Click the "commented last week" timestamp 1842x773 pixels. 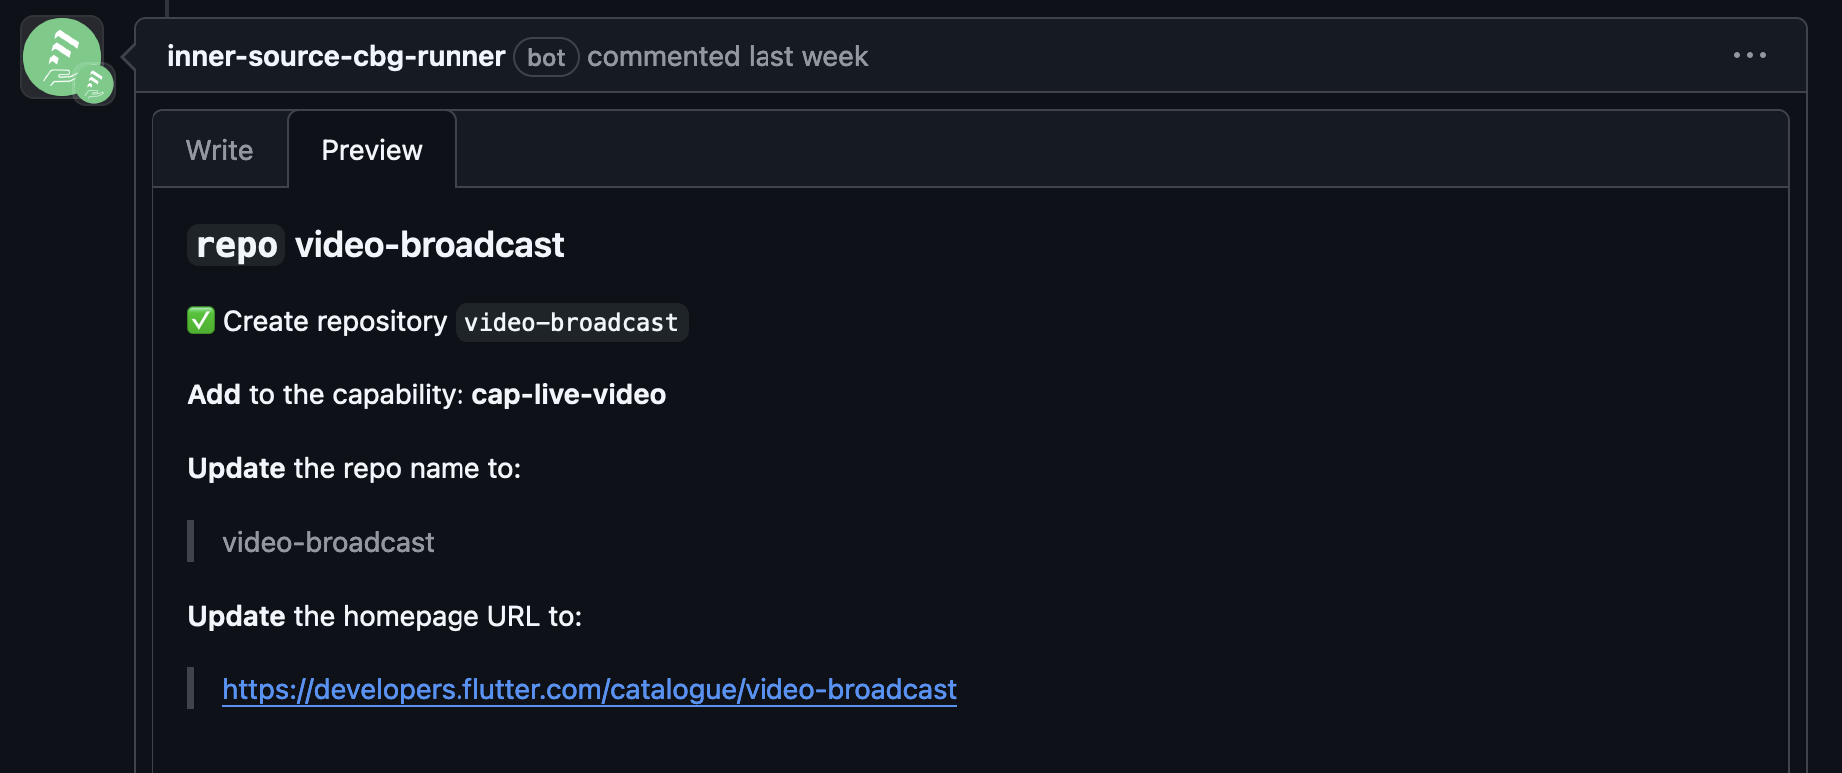tap(728, 56)
